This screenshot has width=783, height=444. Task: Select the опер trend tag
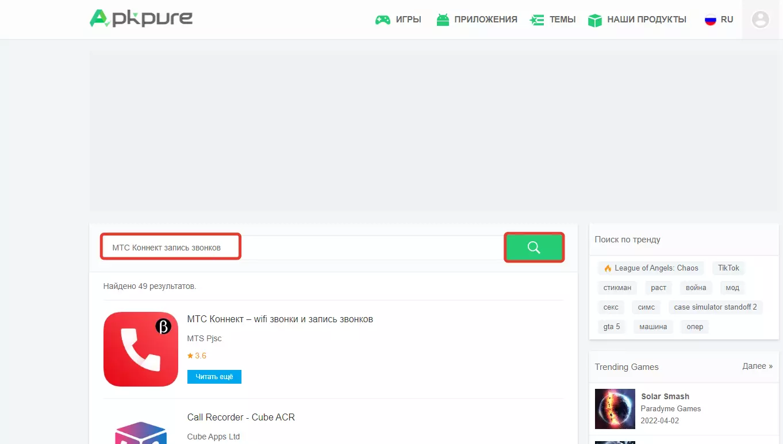click(695, 327)
